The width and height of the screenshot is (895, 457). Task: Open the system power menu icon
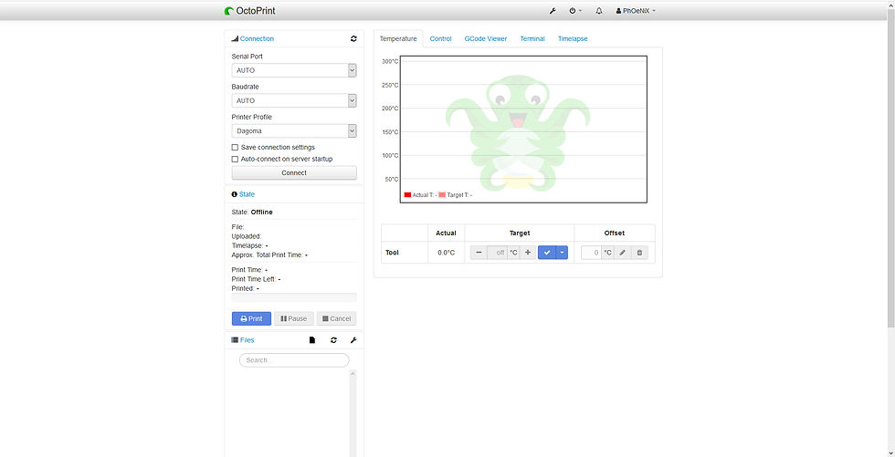pos(575,11)
